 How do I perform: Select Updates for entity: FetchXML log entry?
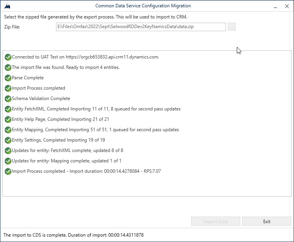(x=68, y=150)
